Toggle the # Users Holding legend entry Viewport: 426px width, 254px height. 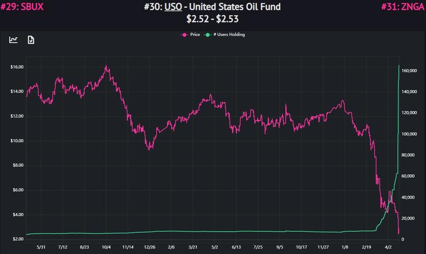click(x=224, y=35)
